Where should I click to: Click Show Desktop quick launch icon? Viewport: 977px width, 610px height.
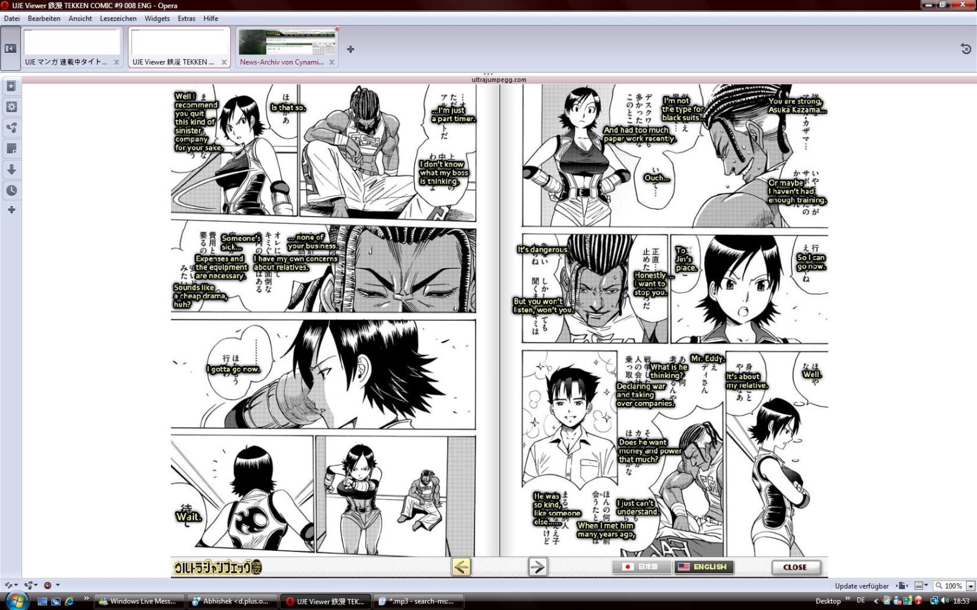pos(43,601)
